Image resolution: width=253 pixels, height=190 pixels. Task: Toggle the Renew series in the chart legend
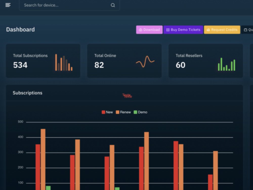point(124,112)
